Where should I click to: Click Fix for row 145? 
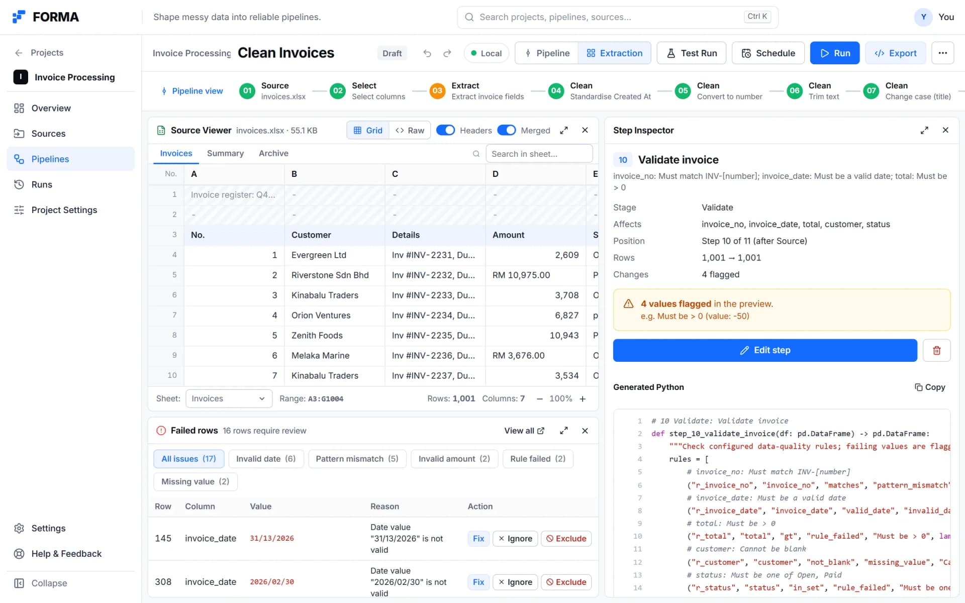click(x=478, y=539)
